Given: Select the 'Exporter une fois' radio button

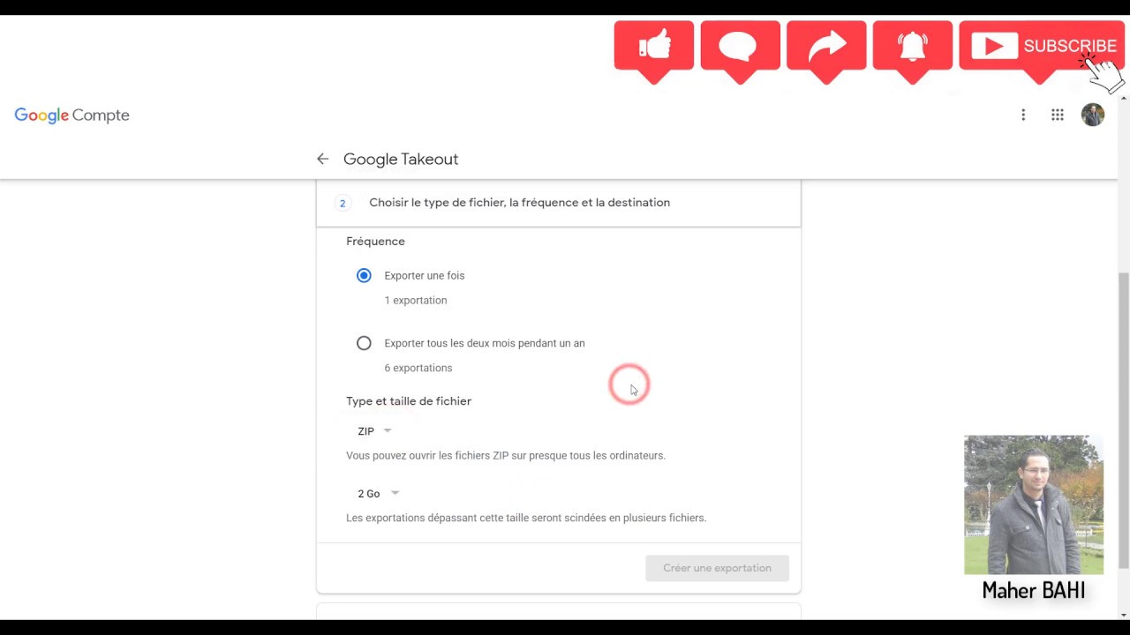Looking at the screenshot, I should pyautogui.click(x=364, y=275).
